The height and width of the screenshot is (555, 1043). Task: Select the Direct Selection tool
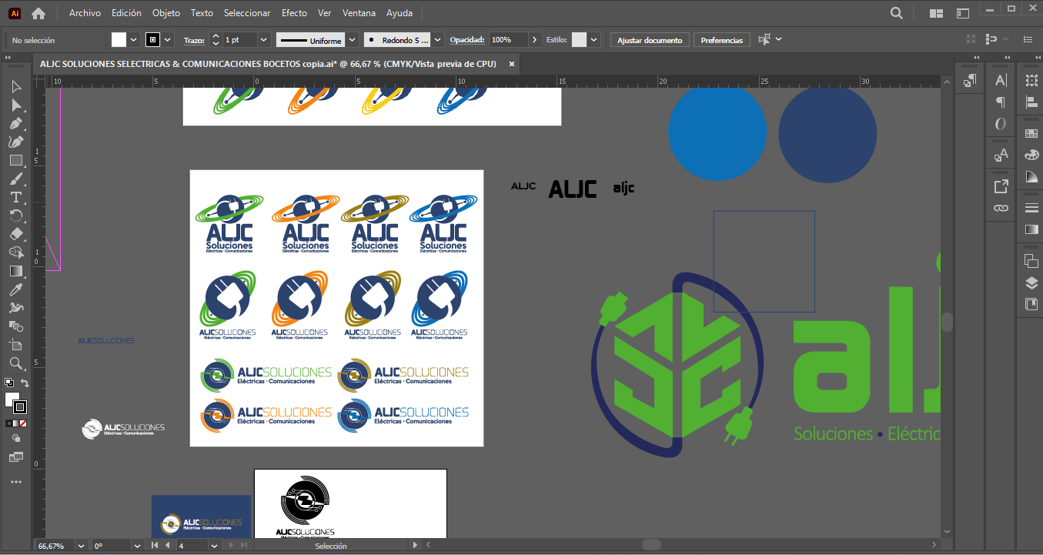(16, 105)
